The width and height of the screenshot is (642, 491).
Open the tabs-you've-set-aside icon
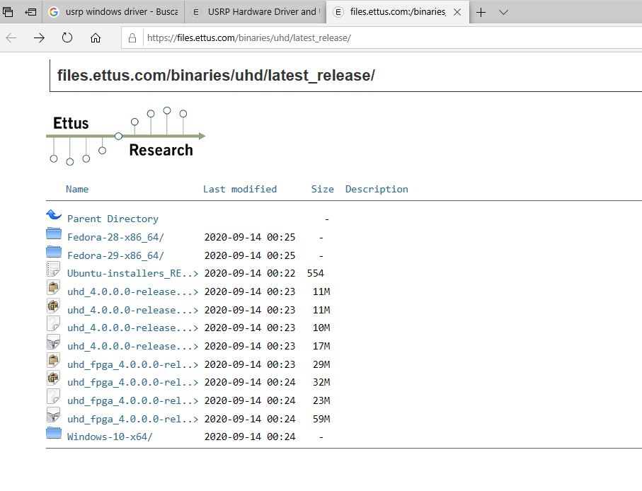(8, 12)
